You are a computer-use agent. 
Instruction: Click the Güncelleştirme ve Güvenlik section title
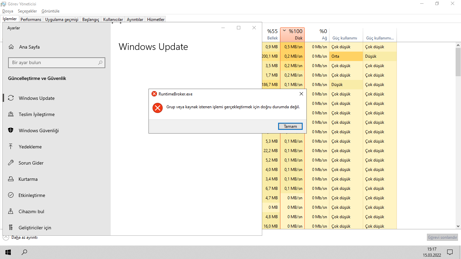[x=37, y=78]
